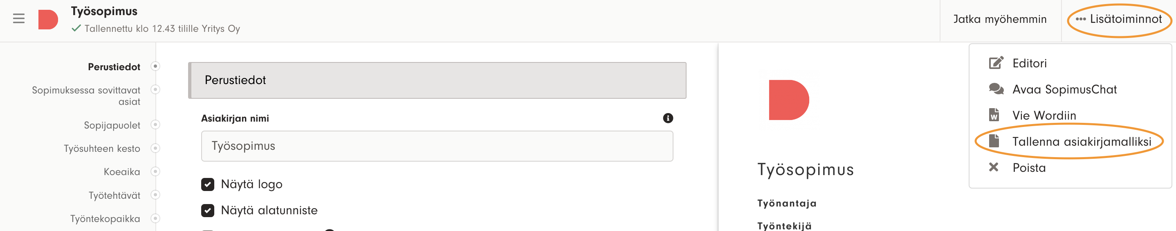This screenshot has width=1176, height=231.
Task: Select the Sopijapuolet step radio marker
Action: coord(155,125)
